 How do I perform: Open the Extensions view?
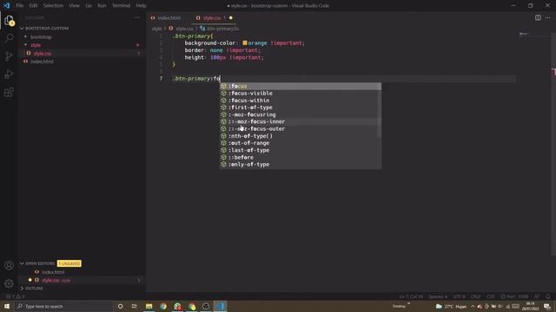pyautogui.click(x=9, y=93)
